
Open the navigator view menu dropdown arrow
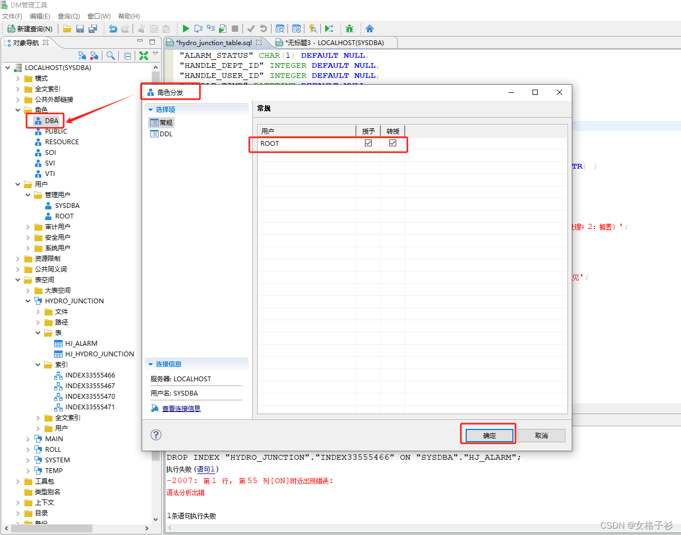155,54
